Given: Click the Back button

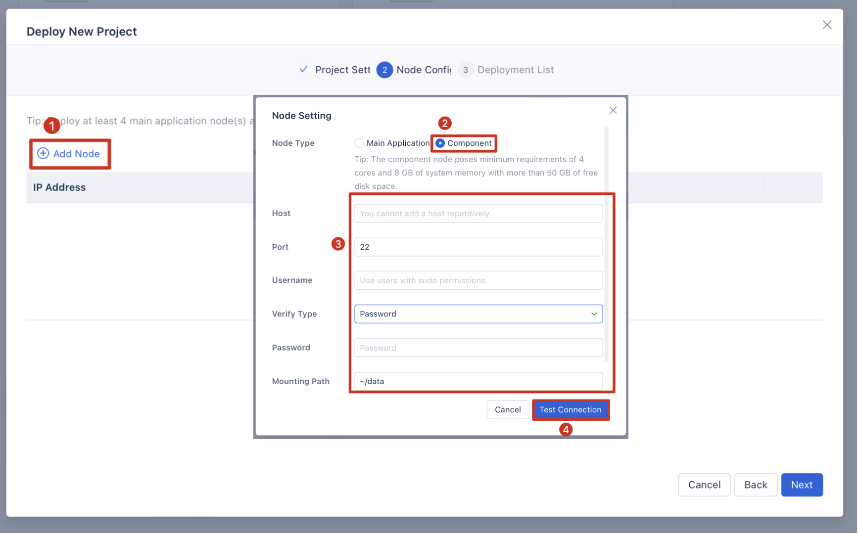Looking at the screenshot, I should [756, 485].
